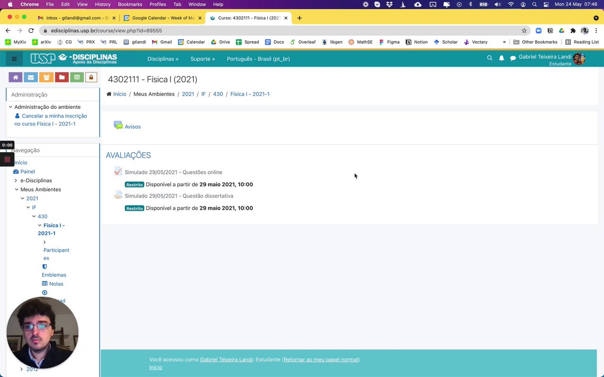The image size is (604, 377).
Task: Click the green grades table icon
Action: [x=76, y=77]
